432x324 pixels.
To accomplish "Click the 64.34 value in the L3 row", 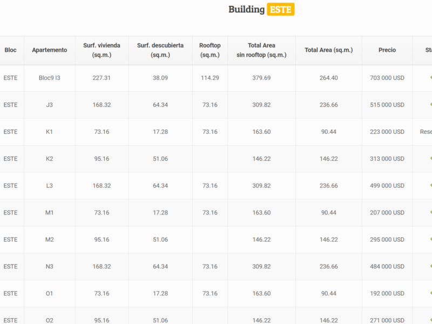I will [x=160, y=186].
